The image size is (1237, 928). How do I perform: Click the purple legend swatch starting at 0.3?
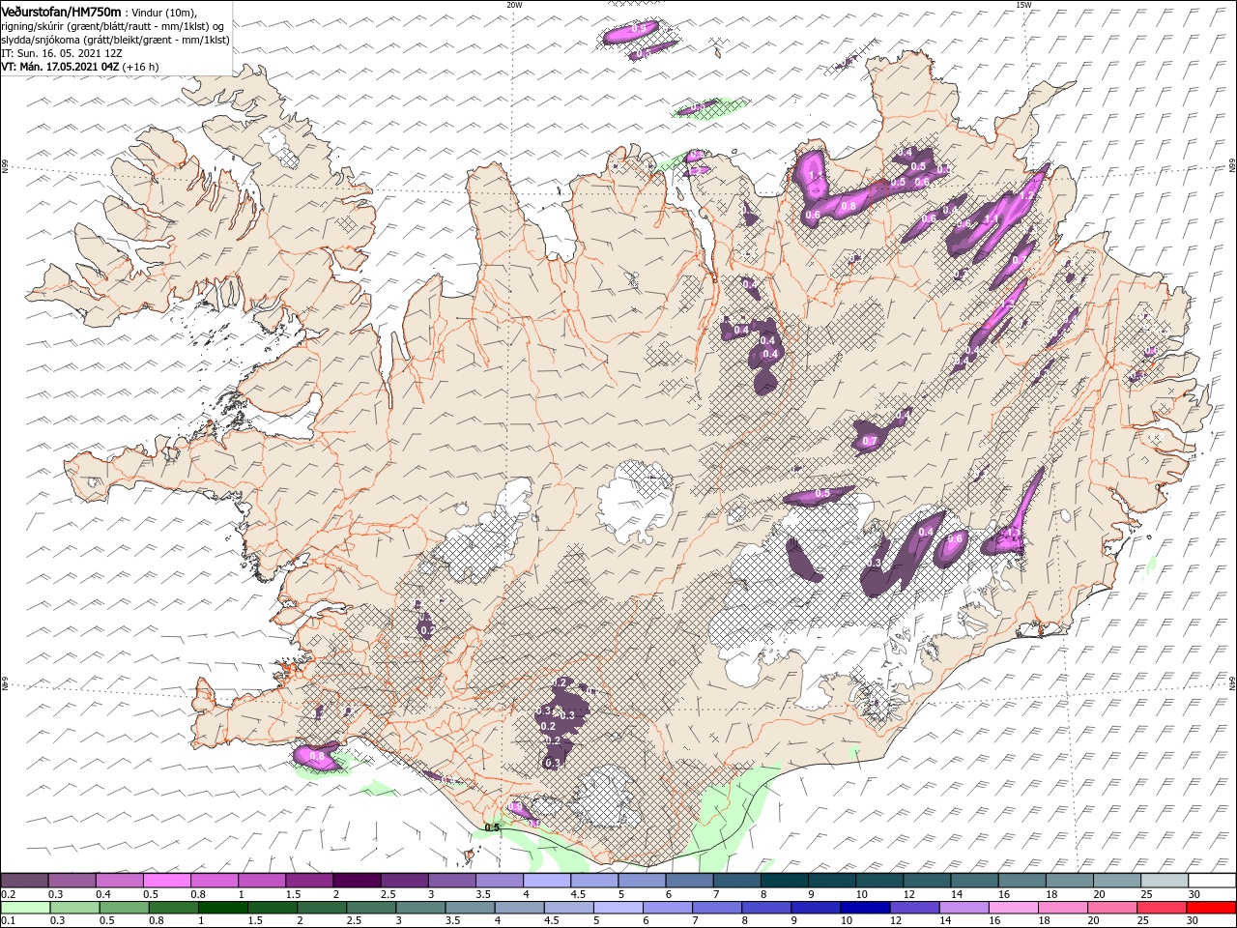click(72, 881)
